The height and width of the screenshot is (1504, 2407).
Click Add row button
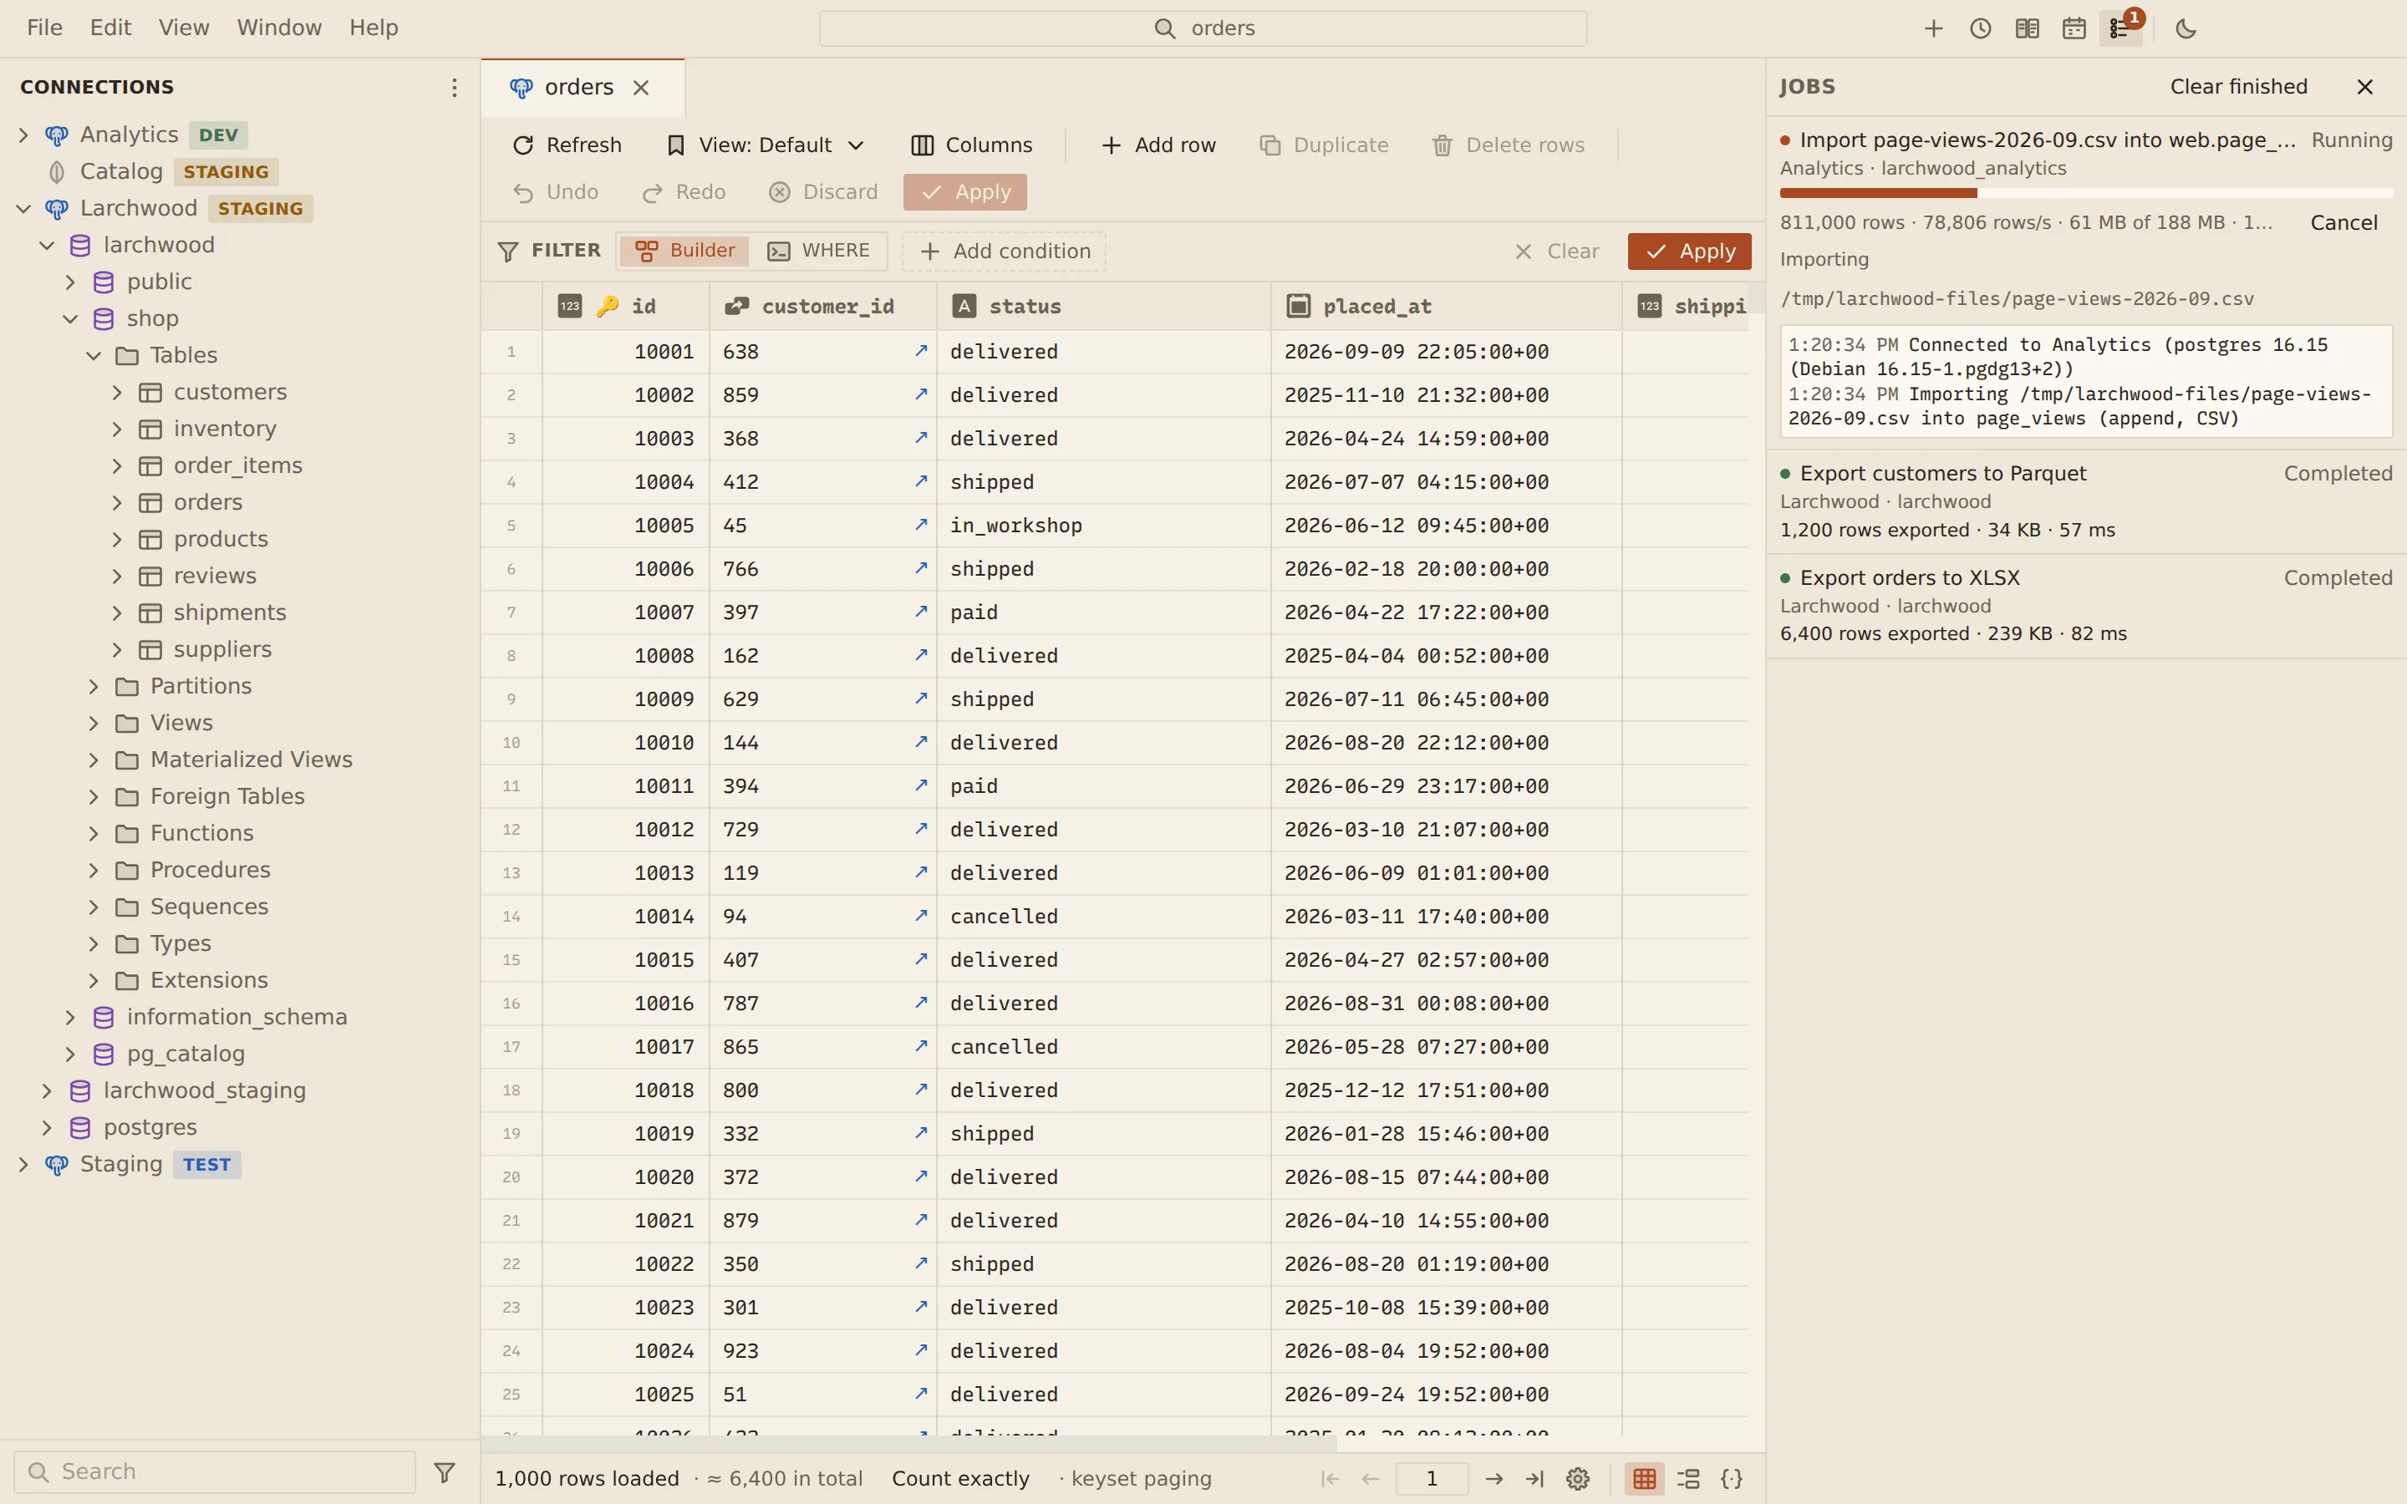[x=1158, y=145]
